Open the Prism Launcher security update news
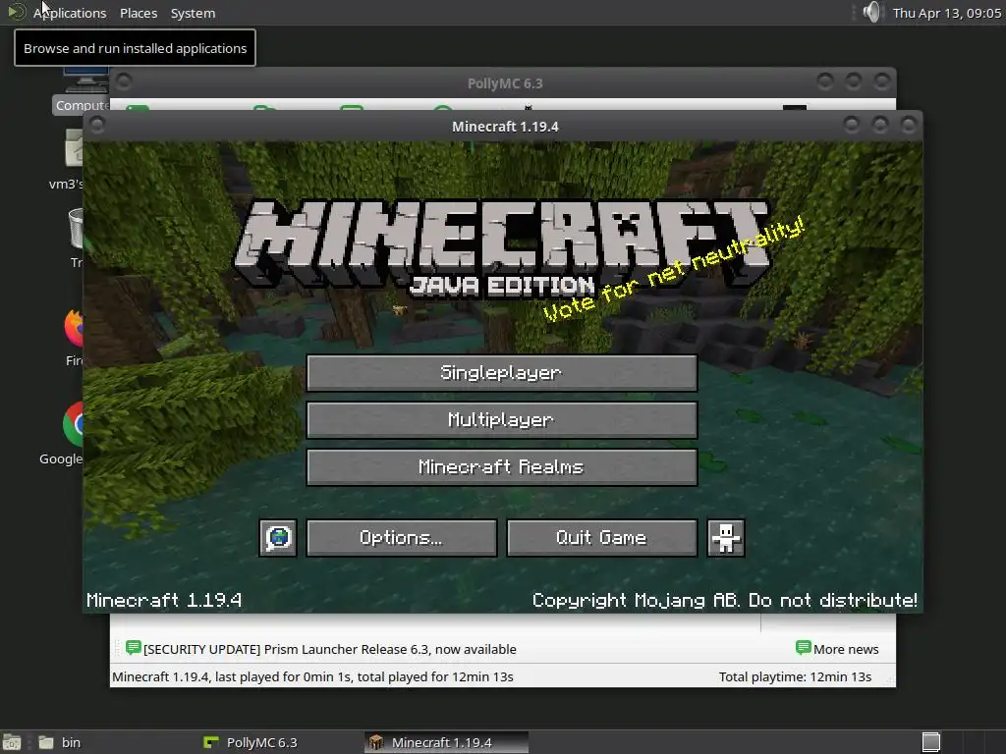 pyautogui.click(x=330, y=649)
